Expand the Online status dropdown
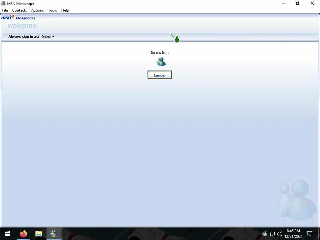 click(48, 37)
